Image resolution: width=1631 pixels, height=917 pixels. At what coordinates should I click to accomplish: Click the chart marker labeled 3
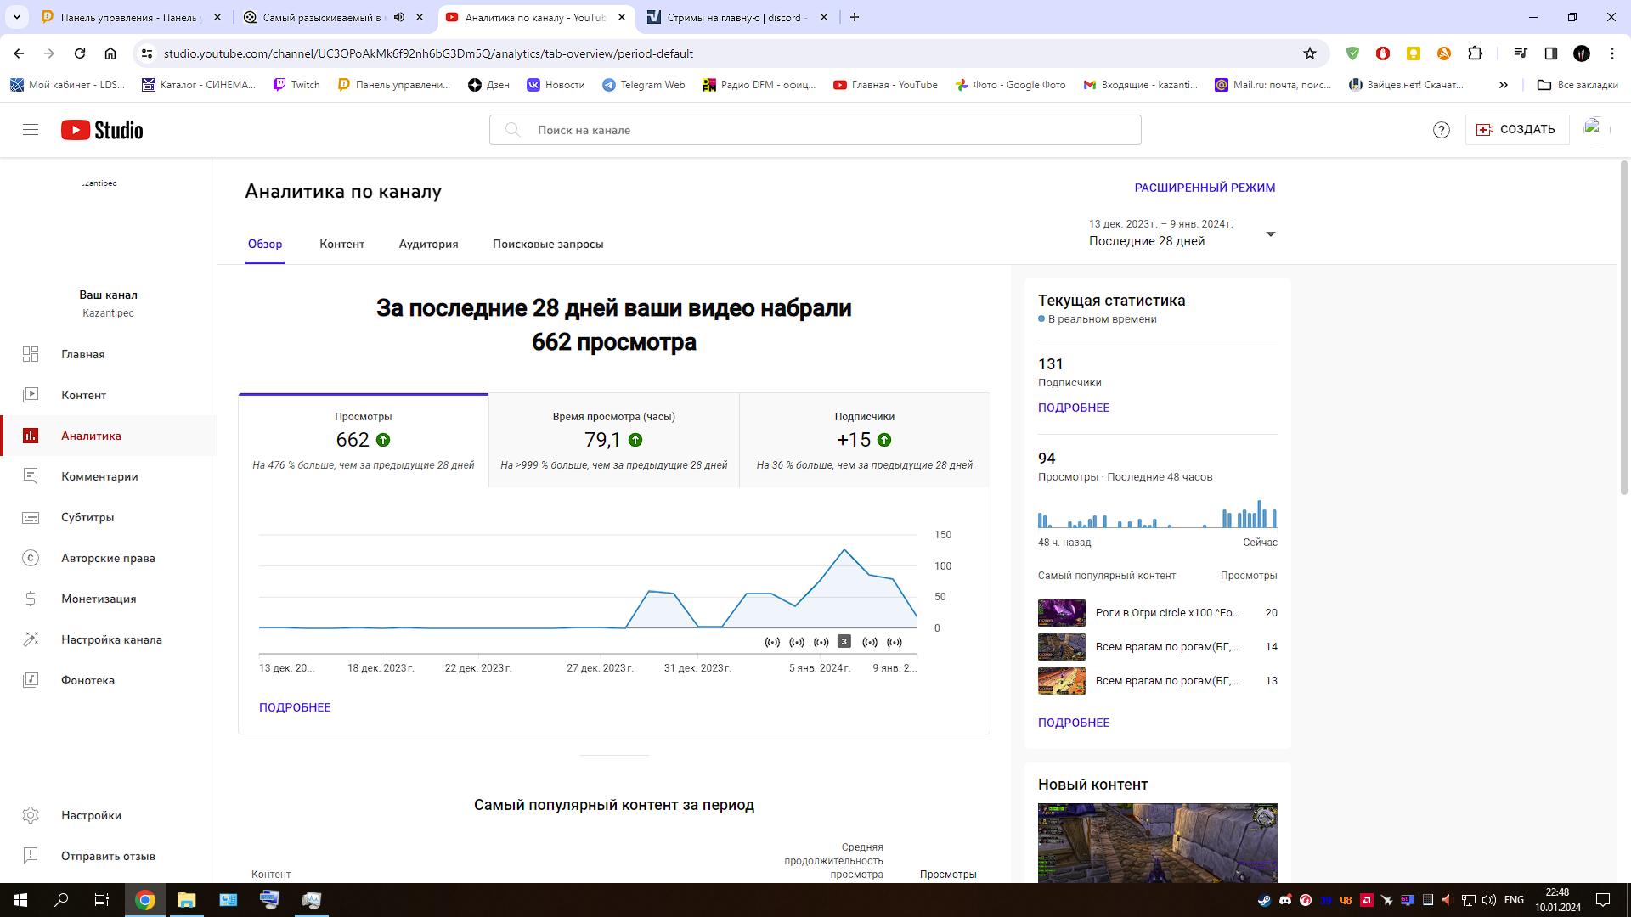844,642
